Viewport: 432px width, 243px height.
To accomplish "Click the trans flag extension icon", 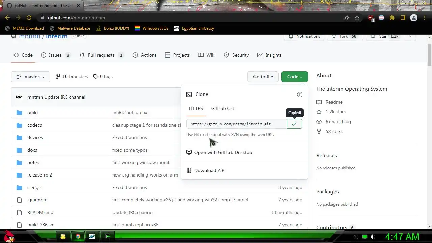I will coord(381,18).
